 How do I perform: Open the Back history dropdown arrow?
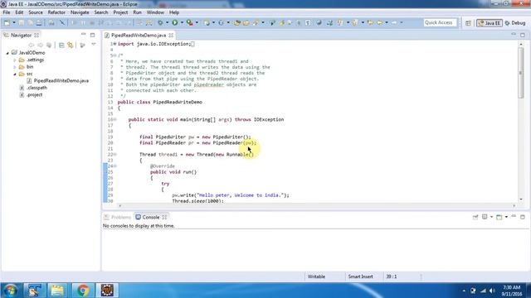[387, 22]
